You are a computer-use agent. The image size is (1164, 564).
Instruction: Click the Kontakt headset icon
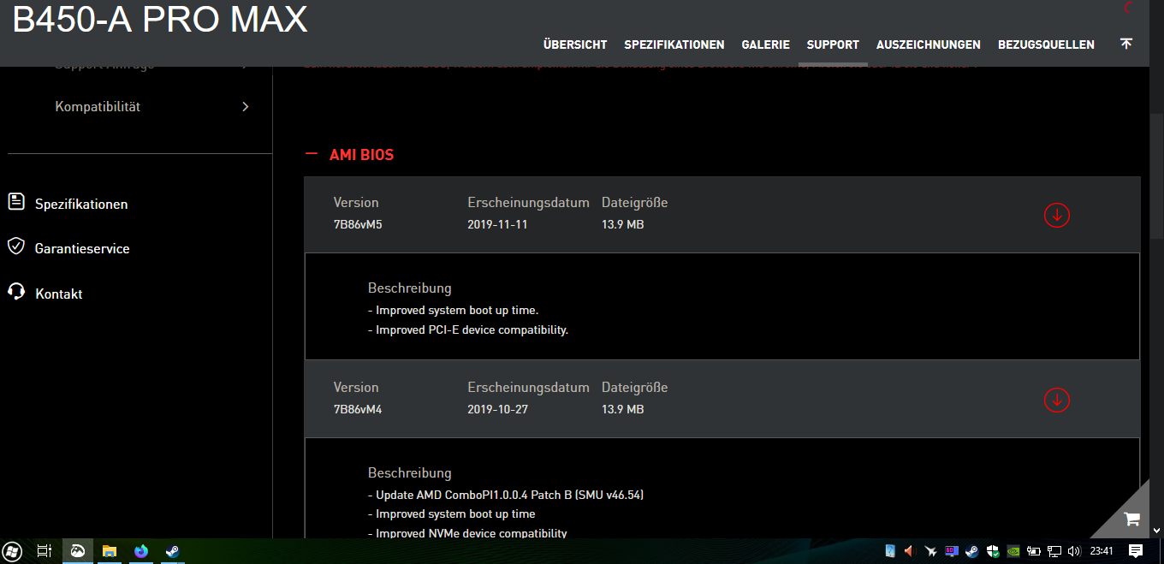click(16, 291)
